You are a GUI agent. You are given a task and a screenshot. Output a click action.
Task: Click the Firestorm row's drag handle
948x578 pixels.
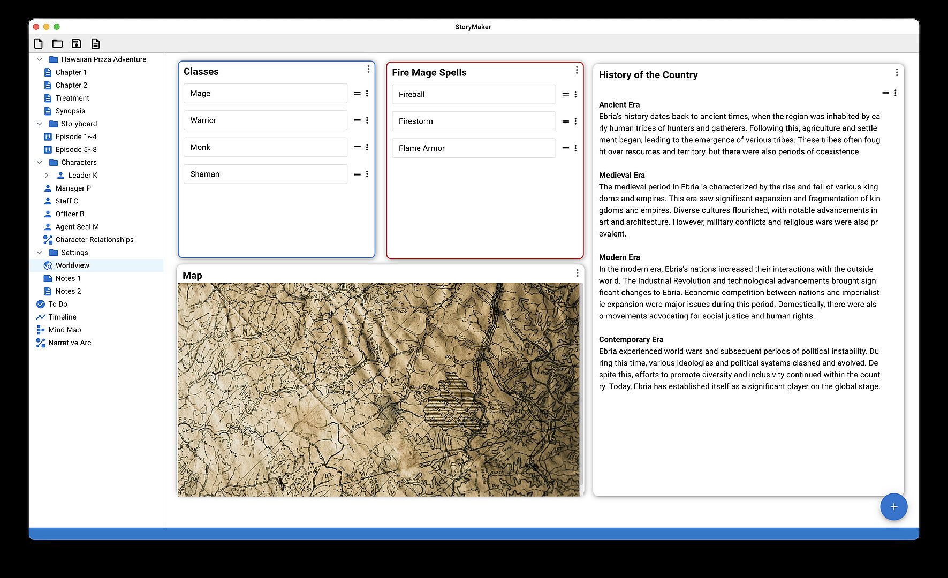(565, 121)
